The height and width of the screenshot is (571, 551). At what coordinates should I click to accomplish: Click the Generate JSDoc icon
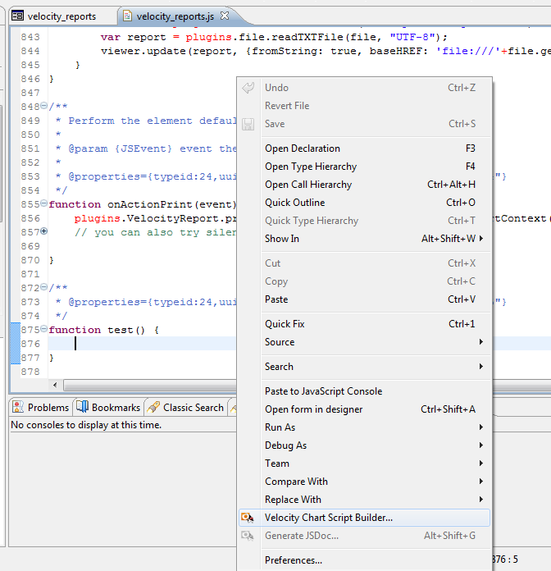tap(248, 536)
